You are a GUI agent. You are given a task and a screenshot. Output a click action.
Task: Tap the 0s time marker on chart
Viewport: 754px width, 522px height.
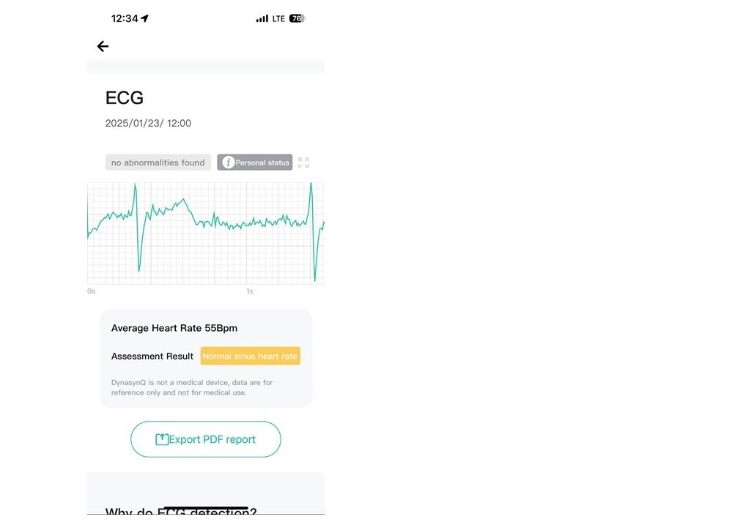(x=92, y=291)
